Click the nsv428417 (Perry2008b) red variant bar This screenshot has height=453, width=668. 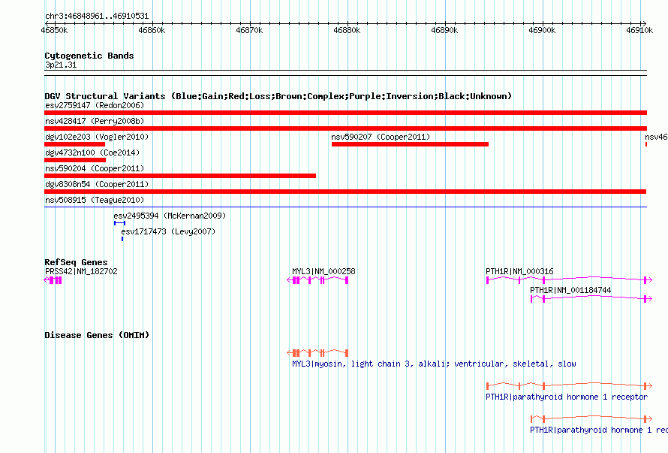(345, 128)
